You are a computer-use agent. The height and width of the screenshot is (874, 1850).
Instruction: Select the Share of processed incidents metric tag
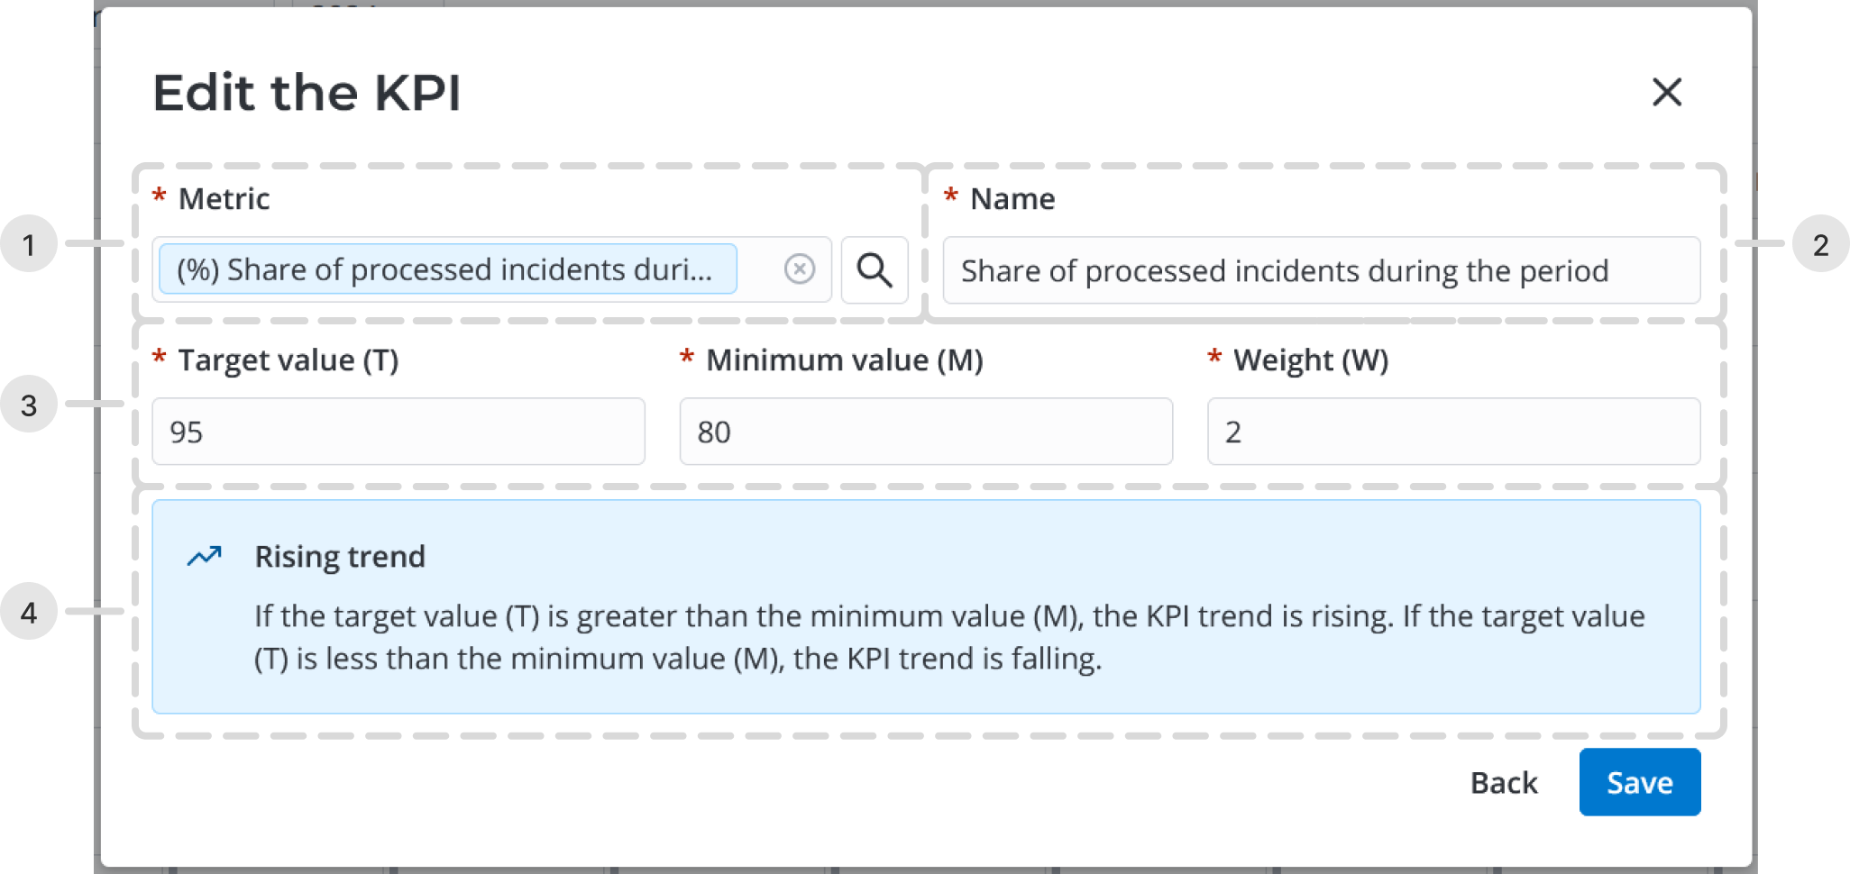(x=447, y=269)
